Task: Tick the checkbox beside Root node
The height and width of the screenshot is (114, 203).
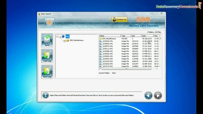Action: 61,37
